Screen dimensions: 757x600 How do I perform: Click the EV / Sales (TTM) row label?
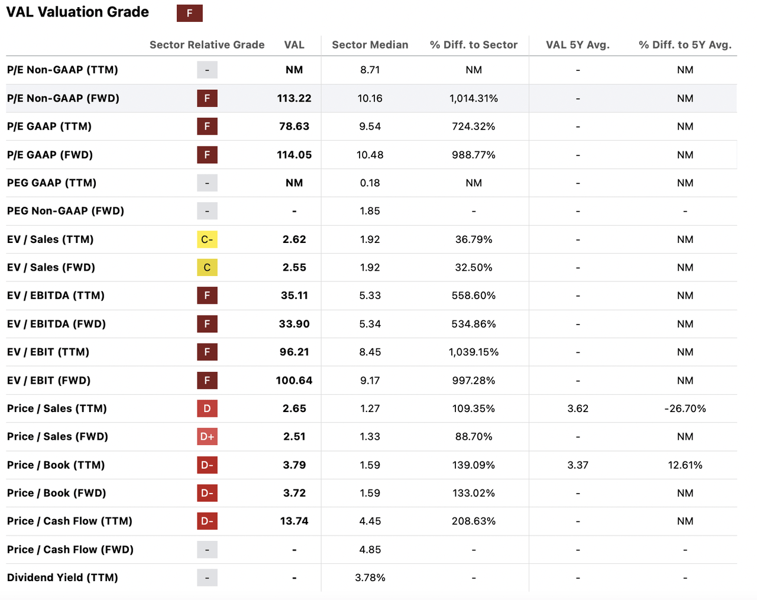click(x=50, y=239)
